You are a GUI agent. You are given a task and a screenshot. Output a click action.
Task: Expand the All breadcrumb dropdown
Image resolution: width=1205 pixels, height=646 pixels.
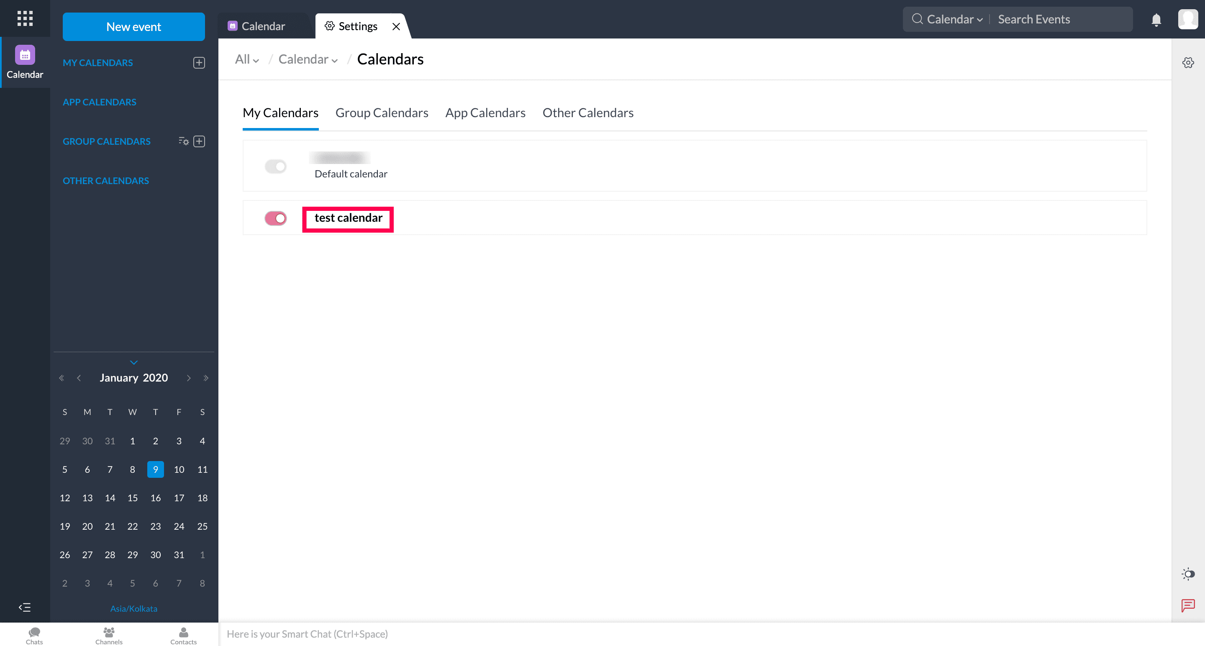pyautogui.click(x=247, y=59)
